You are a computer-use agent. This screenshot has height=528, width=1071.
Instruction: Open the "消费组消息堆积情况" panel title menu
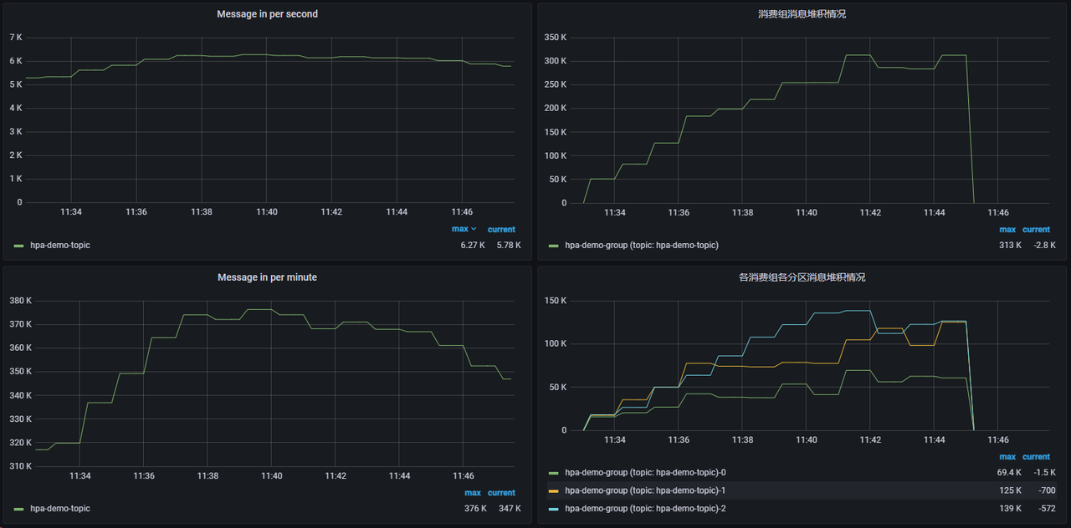802,14
